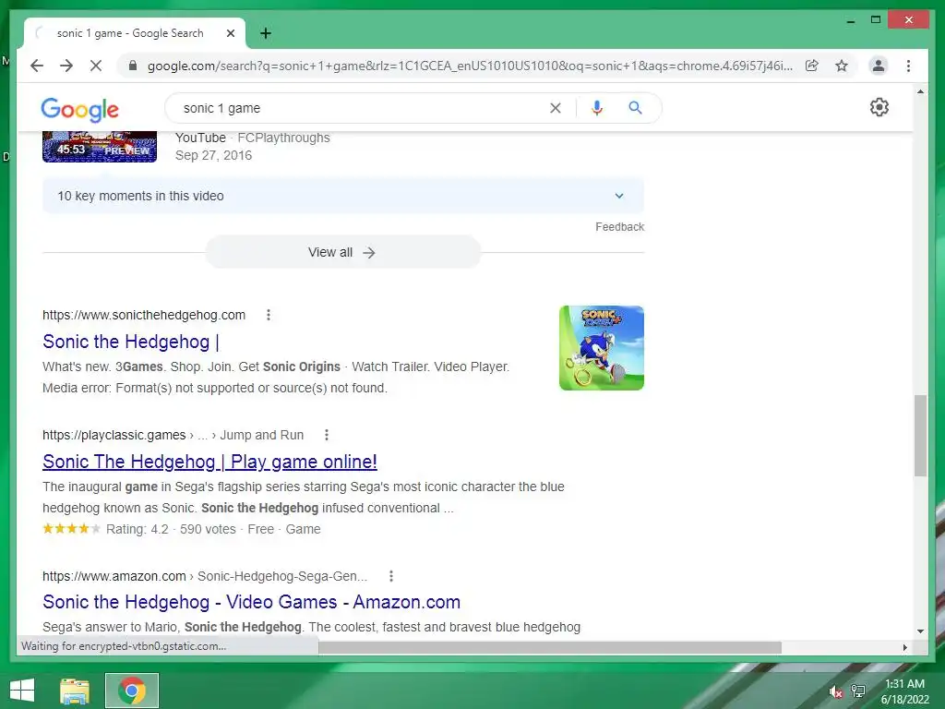Play the 45:53 video preview thumbnail
This screenshot has height=709, width=945.
click(x=100, y=147)
